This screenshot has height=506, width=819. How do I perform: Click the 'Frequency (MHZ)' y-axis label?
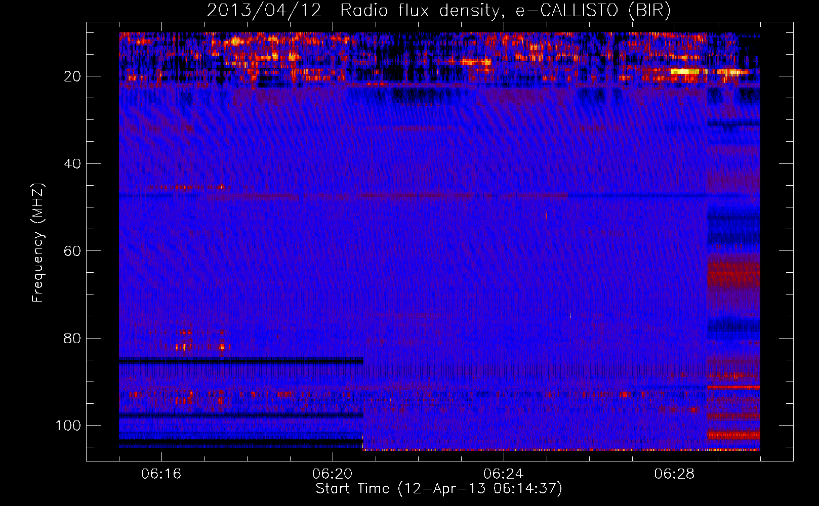coord(38,242)
